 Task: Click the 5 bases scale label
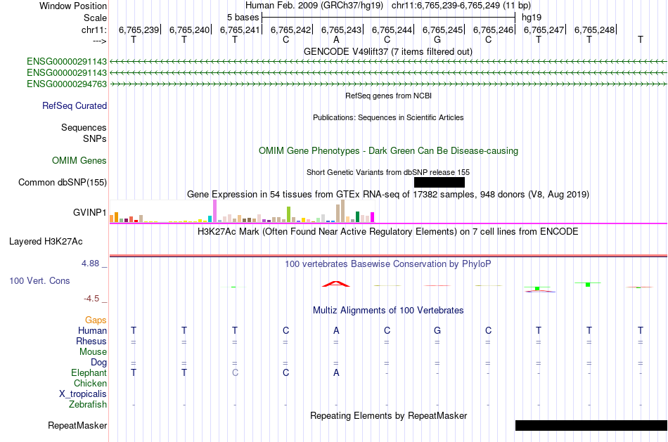(243, 18)
